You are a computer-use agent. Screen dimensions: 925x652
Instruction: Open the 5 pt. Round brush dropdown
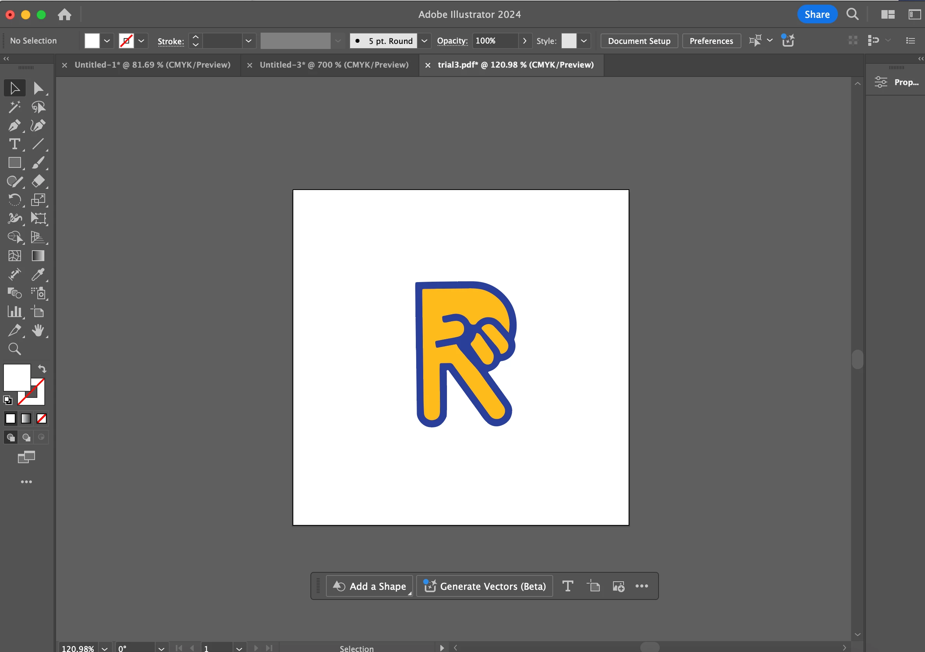pyautogui.click(x=424, y=41)
